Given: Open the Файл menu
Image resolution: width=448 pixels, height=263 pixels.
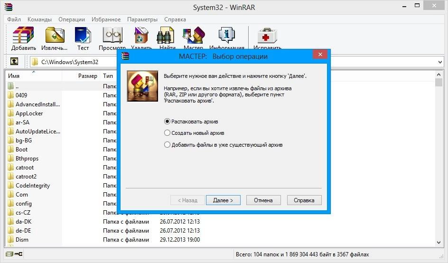Looking at the screenshot, I should tap(14, 19).
